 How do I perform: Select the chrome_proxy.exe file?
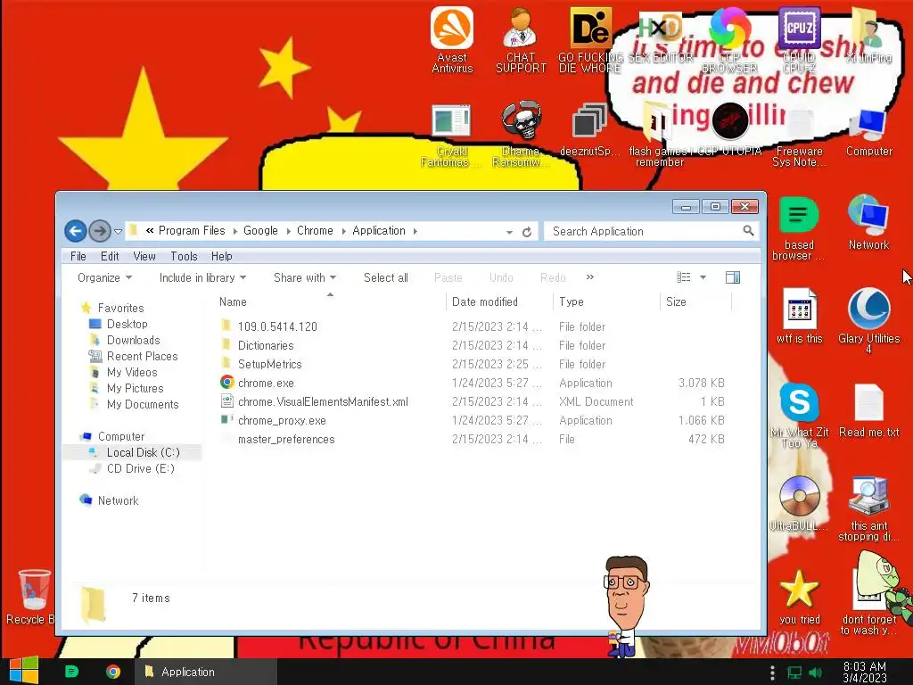coord(282,420)
